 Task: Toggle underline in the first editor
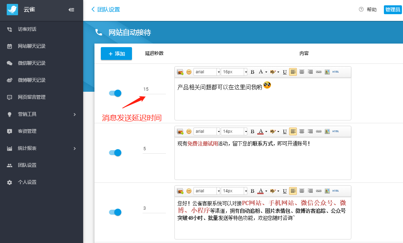pos(285,72)
